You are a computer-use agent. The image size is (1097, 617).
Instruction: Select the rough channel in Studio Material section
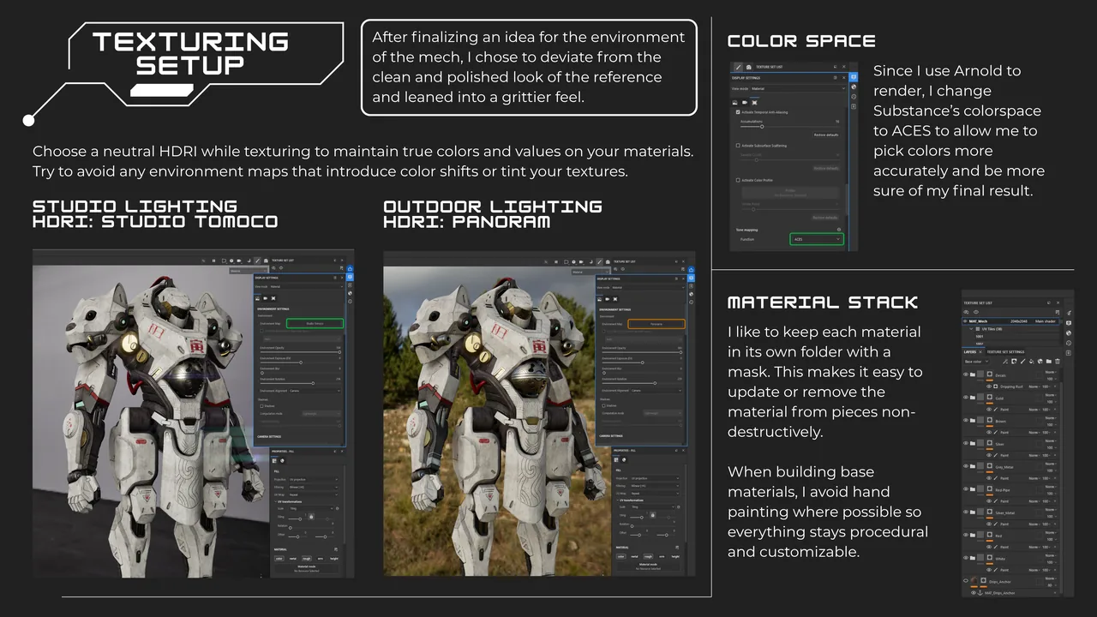(307, 559)
